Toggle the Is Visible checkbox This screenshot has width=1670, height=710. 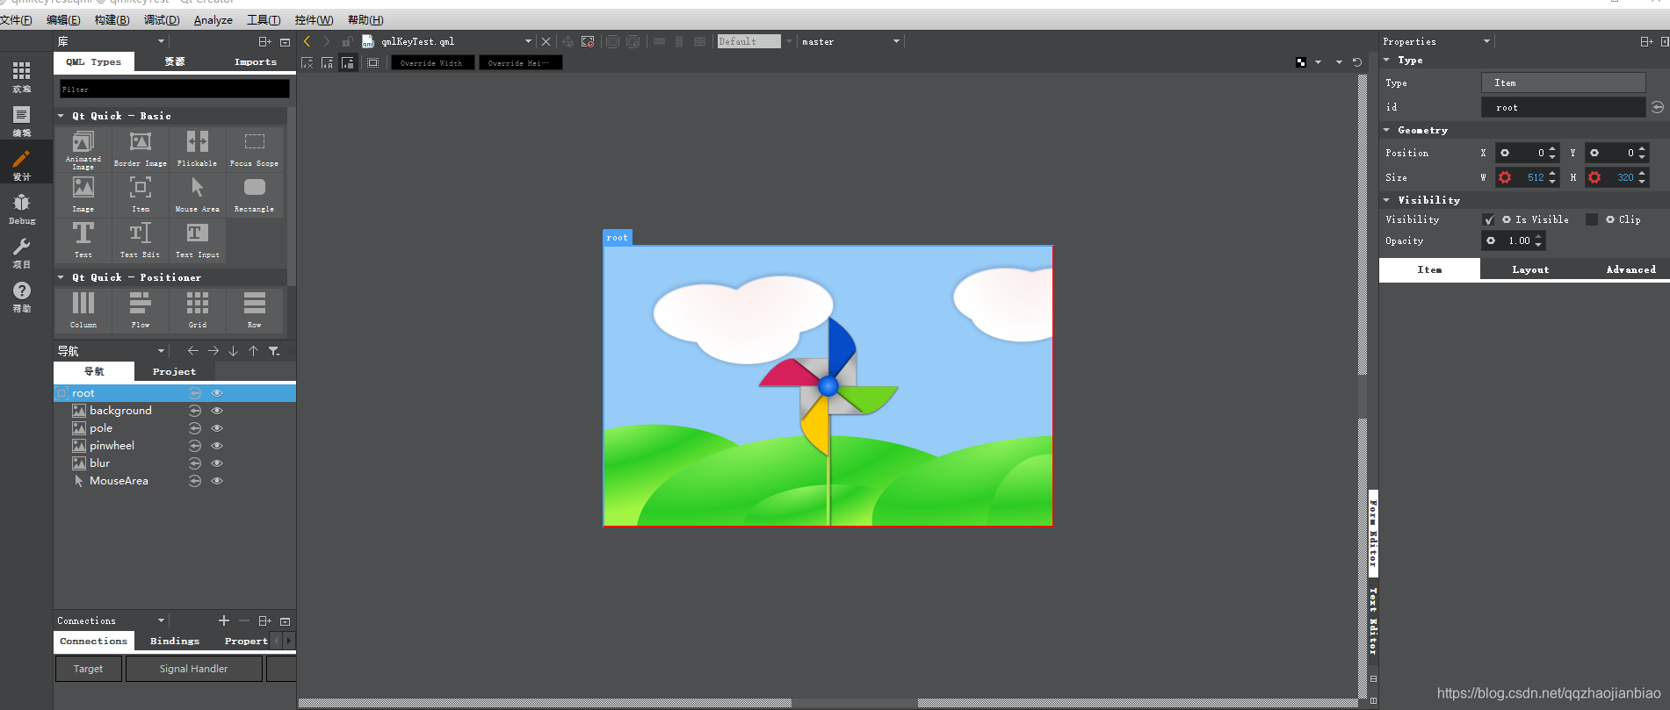coord(1488,219)
